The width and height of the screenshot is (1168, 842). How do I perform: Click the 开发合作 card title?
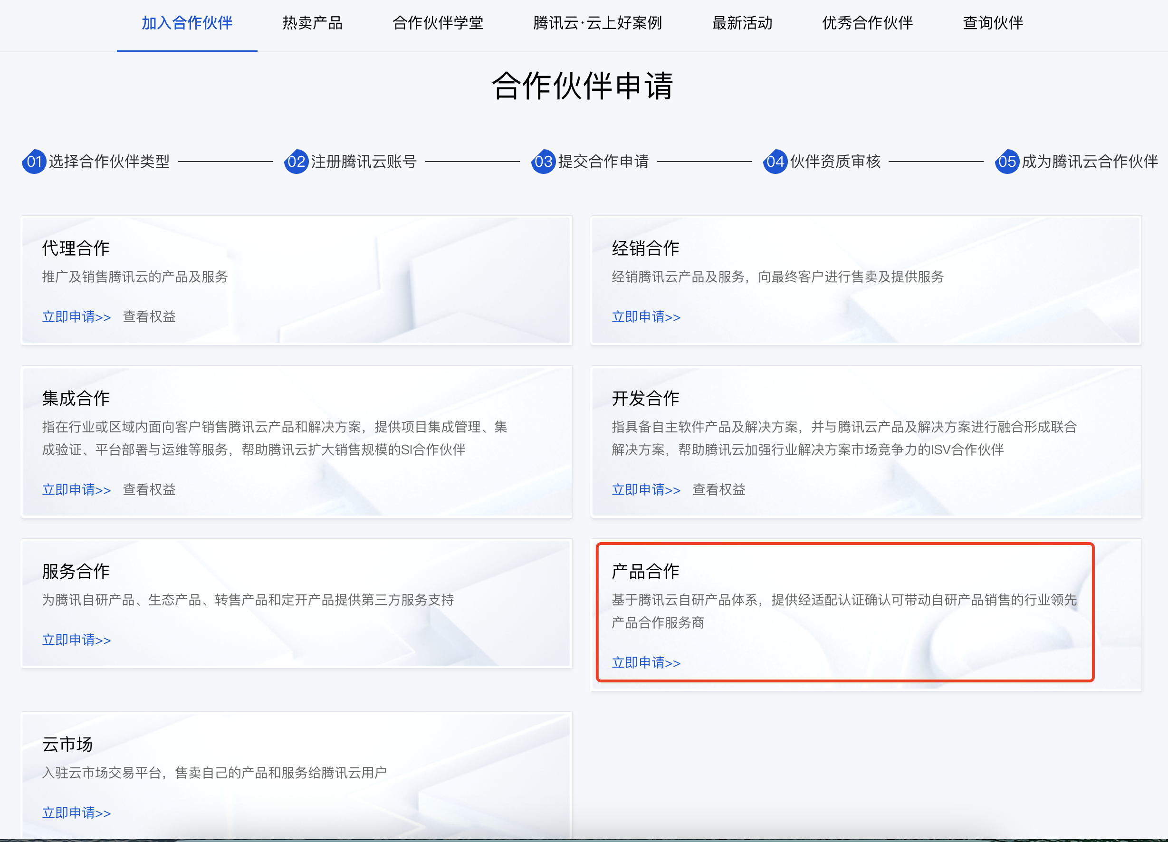[x=645, y=399]
